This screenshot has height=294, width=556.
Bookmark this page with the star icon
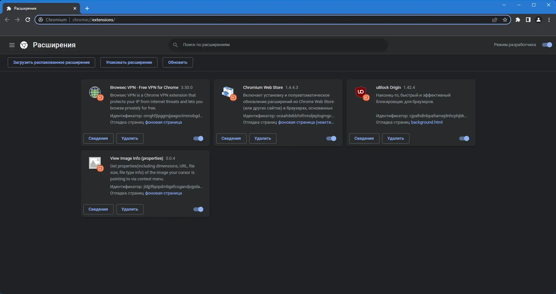505,20
